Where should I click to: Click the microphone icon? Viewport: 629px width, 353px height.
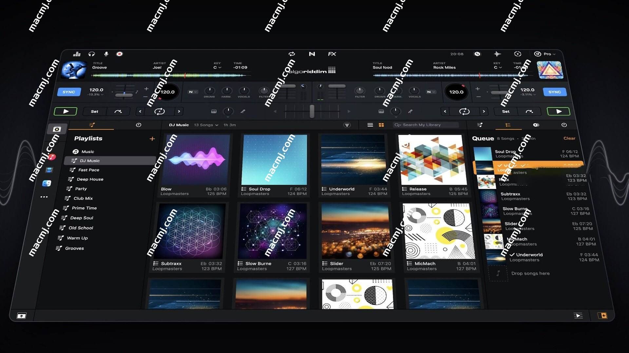tap(106, 54)
